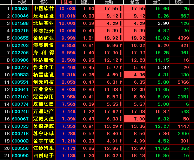Click the 8.31% gain value
The image size is (194, 160).
click(68, 75)
